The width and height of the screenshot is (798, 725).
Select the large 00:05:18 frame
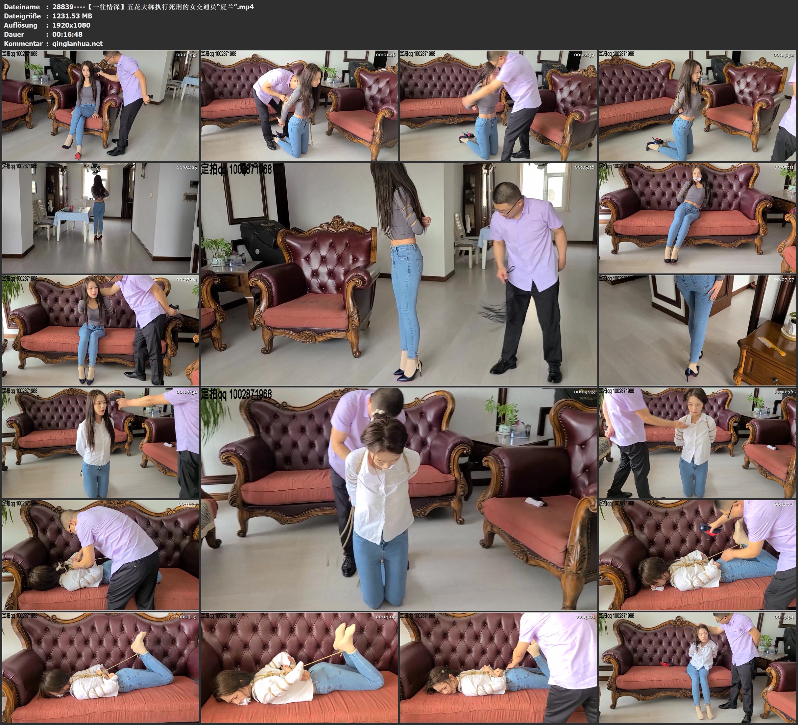[x=399, y=274]
